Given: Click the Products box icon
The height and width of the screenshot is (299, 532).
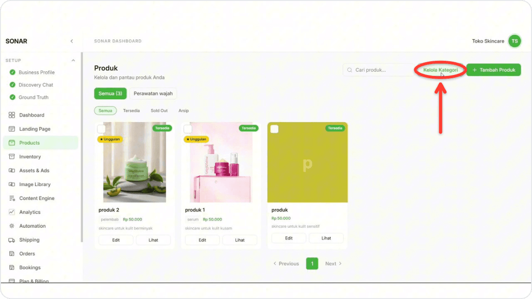Looking at the screenshot, I should coord(12,143).
